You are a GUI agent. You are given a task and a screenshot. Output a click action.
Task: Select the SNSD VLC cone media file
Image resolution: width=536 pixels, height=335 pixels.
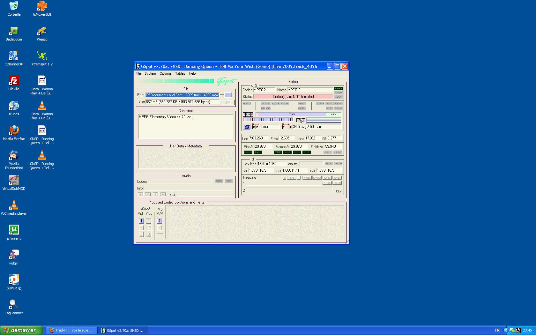tap(42, 155)
